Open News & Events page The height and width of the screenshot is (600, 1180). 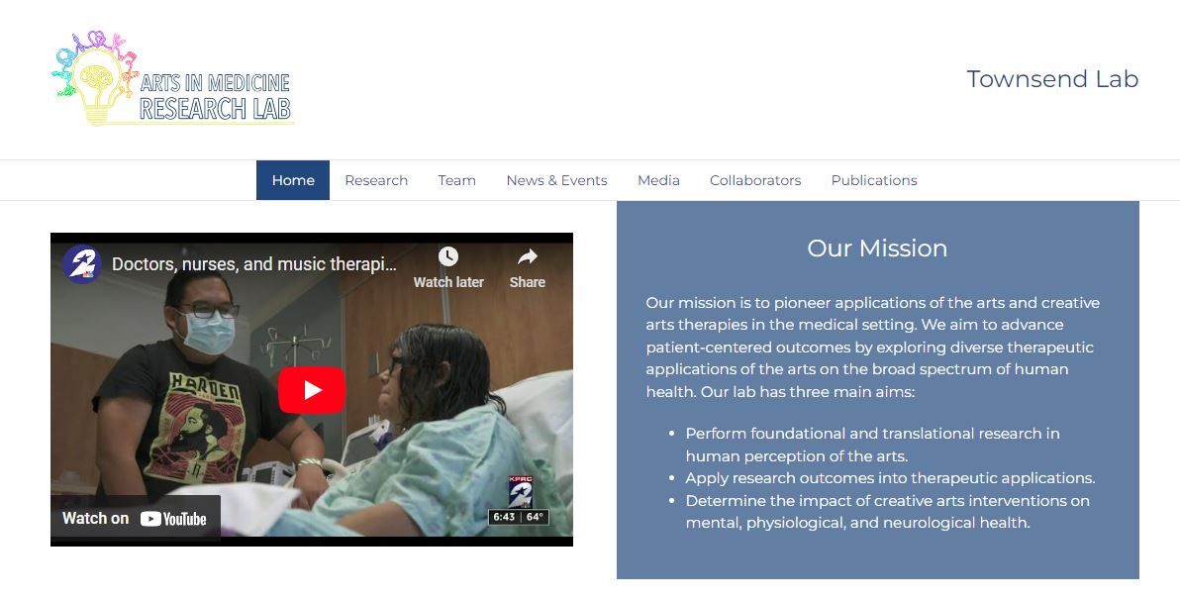557,180
